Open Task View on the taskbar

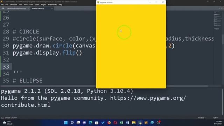[78, 123]
